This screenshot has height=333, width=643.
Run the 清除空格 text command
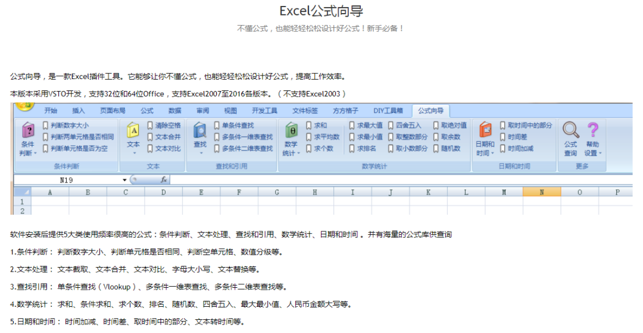(x=164, y=125)
